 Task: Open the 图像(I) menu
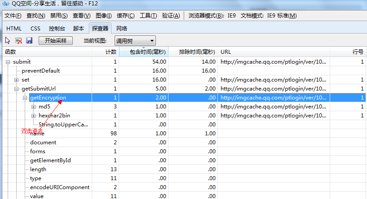(103, 16)
